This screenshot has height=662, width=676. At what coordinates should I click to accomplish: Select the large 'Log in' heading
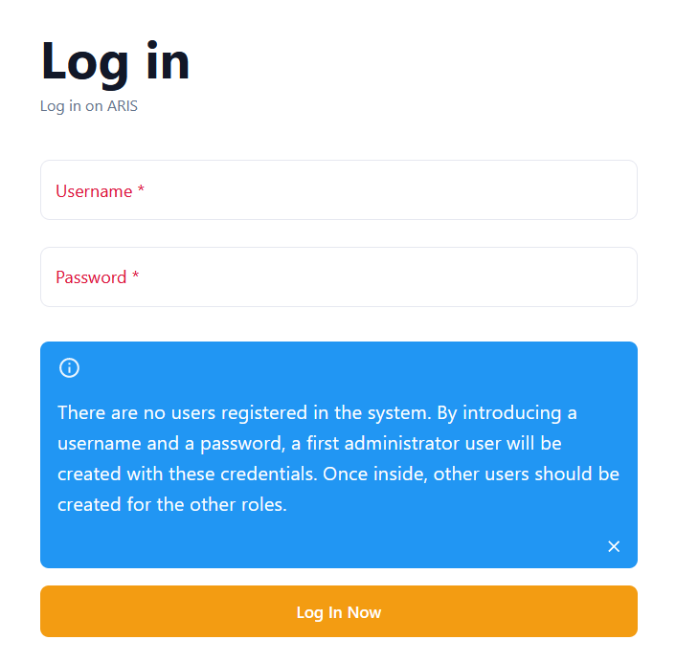115,62
